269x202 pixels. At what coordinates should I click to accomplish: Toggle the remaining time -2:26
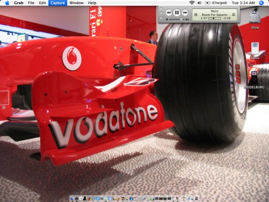tap(227, 18)
